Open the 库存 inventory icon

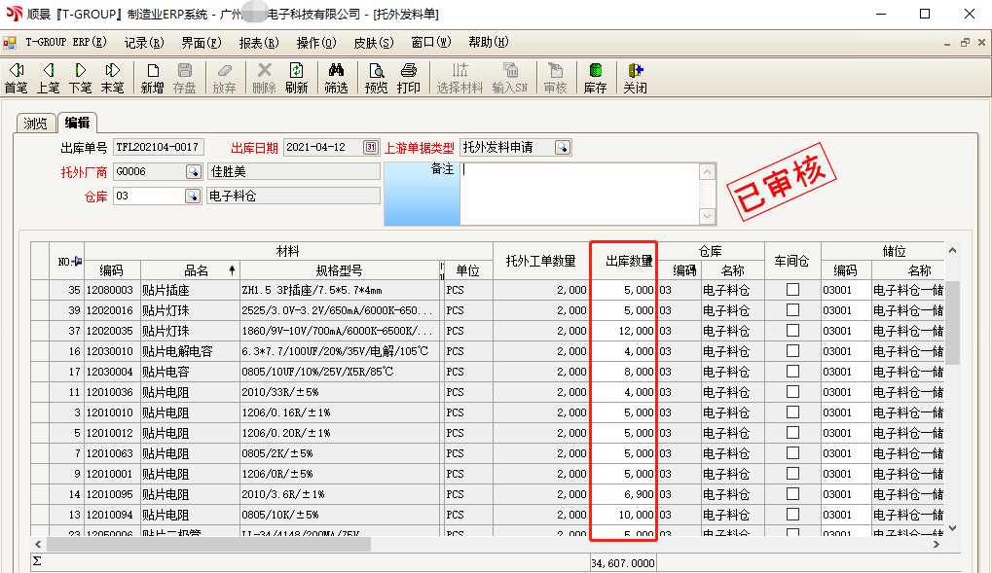point(595,78)
